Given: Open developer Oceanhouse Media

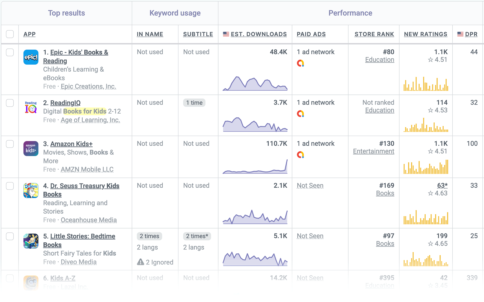Looking at the screenshot, I should [89, 220].
